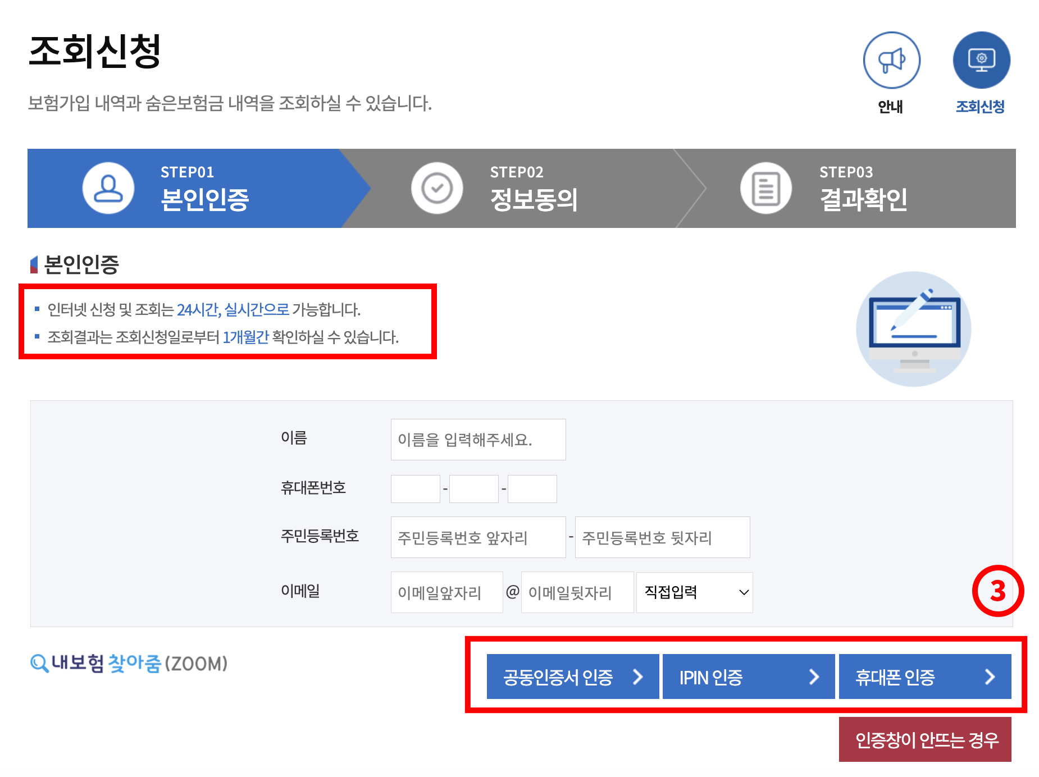
Task: Select blue text '1개월간'
Action: pyautogui.click(x=246, y=337)
